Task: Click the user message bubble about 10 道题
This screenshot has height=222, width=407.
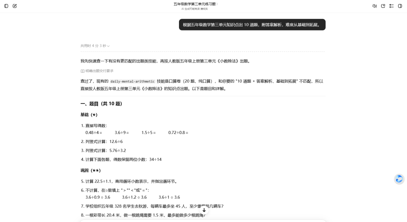Action: coord(252,24)
